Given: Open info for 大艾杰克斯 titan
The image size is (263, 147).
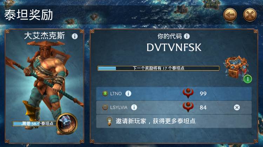Looking at the screenshot, I should tap(75, 36).
